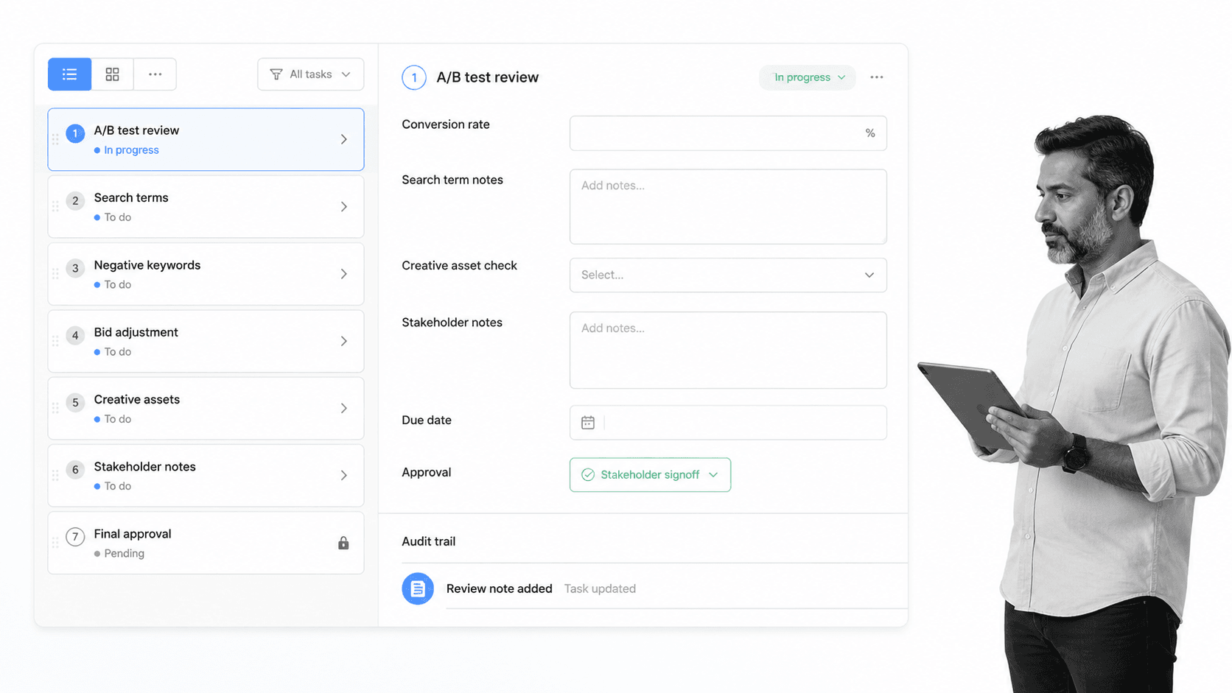1232x693 pixels.
Task: Click drag handle of Bid adjustment row
Action: click(x=55, y=341)
